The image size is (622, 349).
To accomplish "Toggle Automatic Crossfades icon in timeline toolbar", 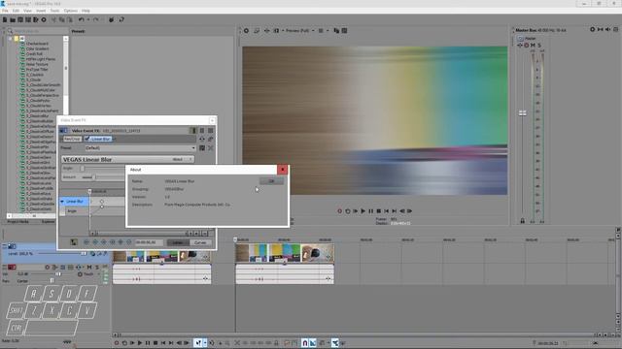I will [x=313, y=343].
